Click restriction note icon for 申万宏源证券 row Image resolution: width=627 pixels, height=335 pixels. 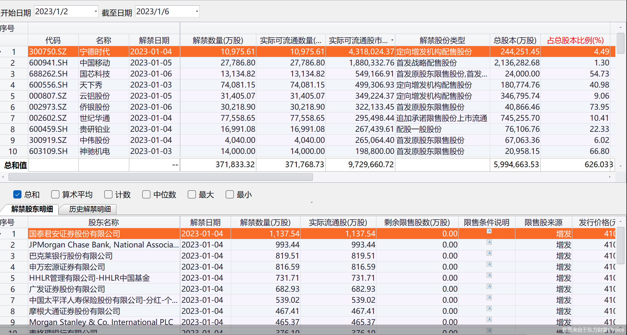489,265
